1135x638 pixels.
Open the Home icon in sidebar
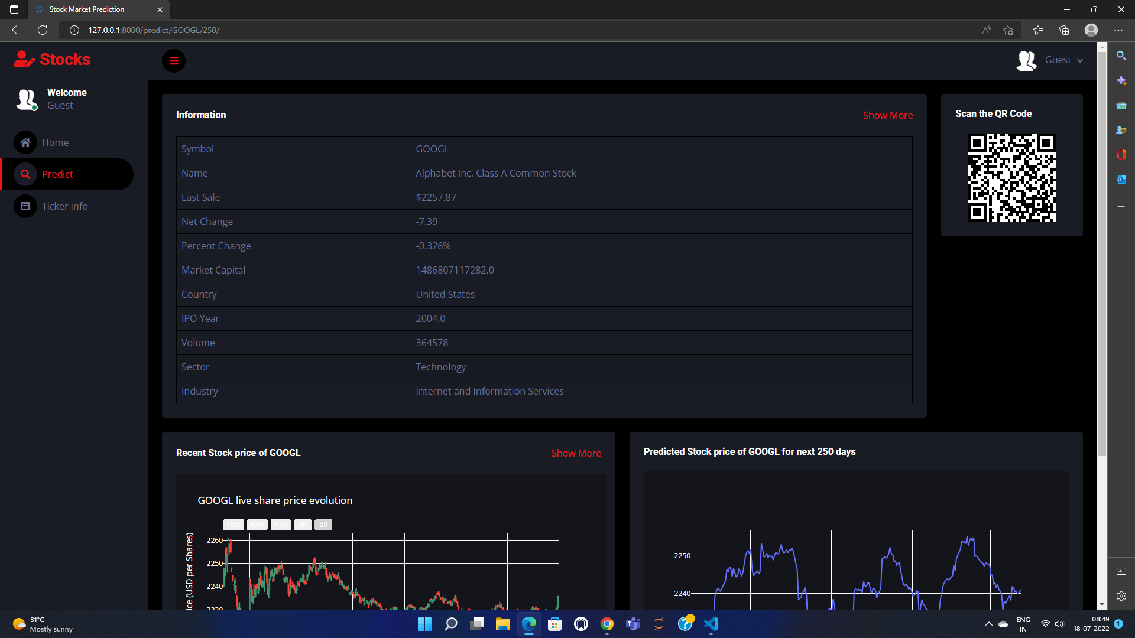pos(25,142)
